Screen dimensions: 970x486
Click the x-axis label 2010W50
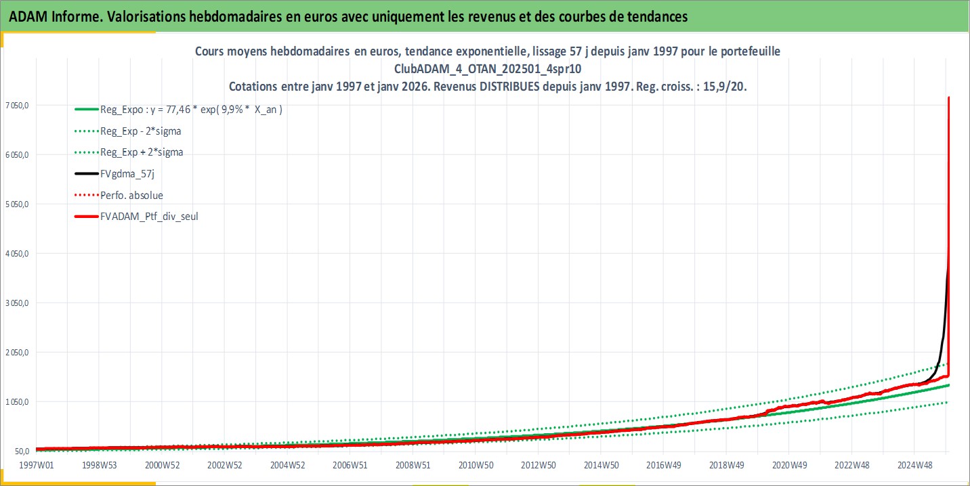[x=476, y=465]
